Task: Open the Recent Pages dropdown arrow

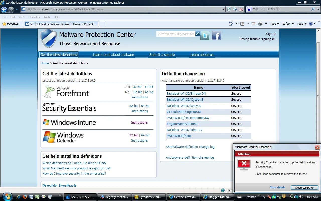Action: (x=17, y=10)
